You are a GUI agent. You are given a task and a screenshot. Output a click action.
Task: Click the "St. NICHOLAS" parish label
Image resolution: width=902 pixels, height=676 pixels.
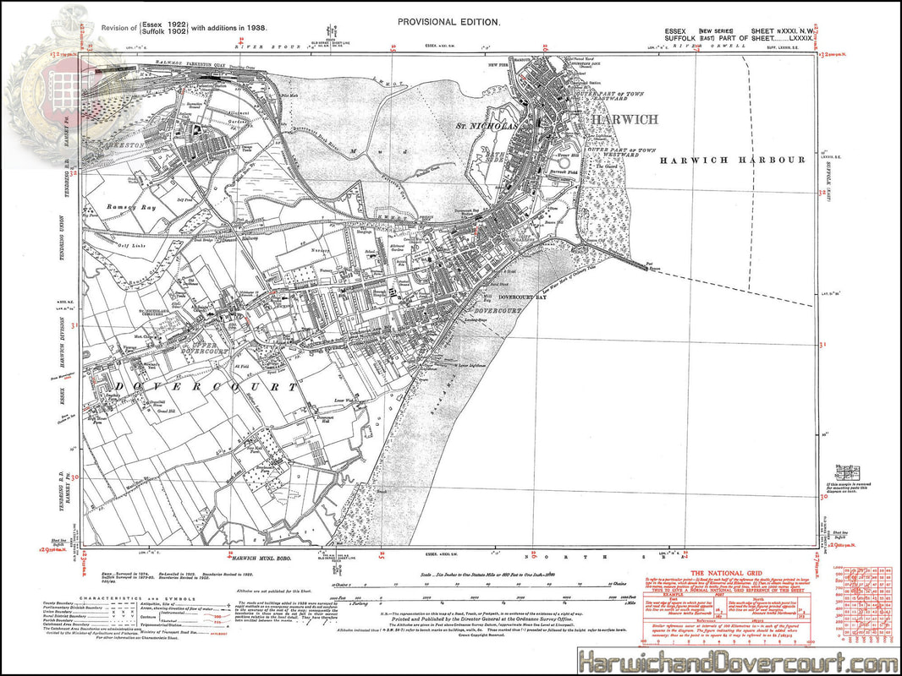pos(487,126)
